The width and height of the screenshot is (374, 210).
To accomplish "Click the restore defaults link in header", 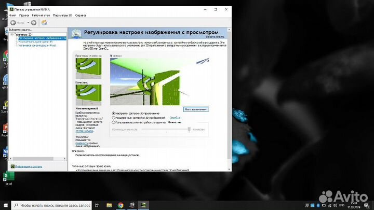I will (215, 37).
